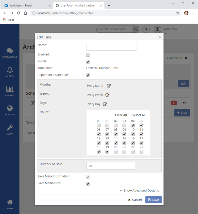Uncheck Repeat on a Schedule
Screen dimensions: 198x214
[88, 75]
